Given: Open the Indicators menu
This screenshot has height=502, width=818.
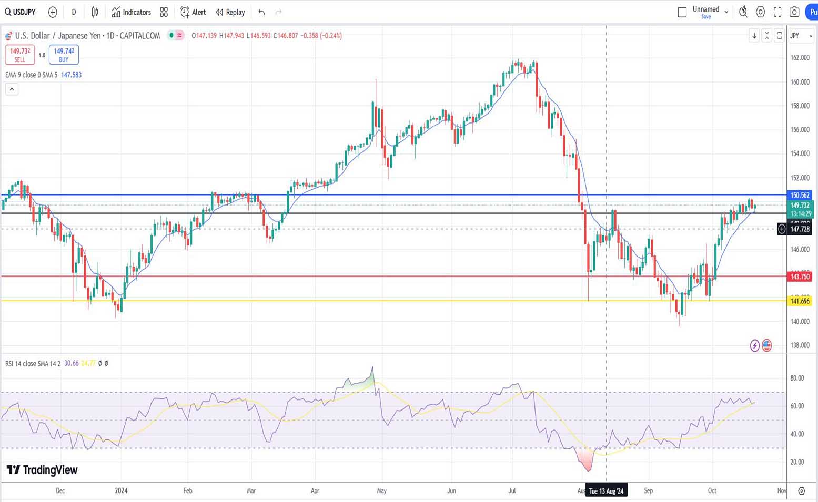Looking at the screenshot, I should pyautogui.click(x=131, y=12).
